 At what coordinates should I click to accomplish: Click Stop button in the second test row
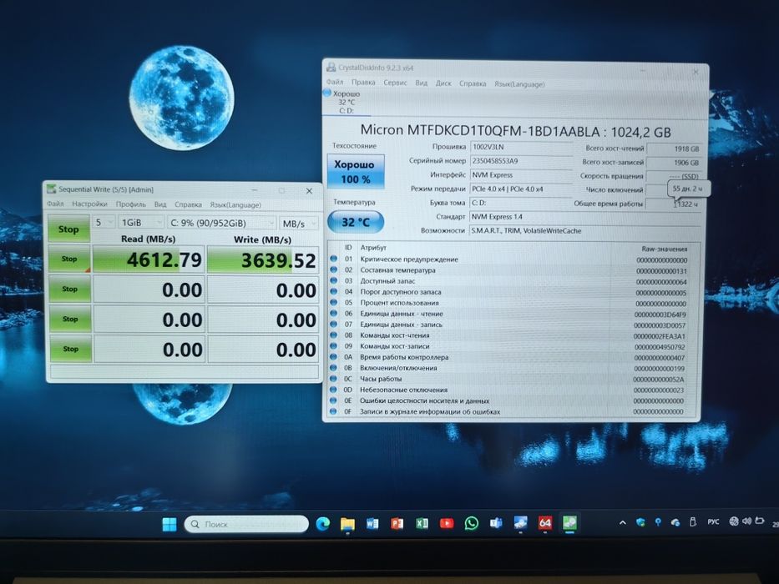[69, 289]
